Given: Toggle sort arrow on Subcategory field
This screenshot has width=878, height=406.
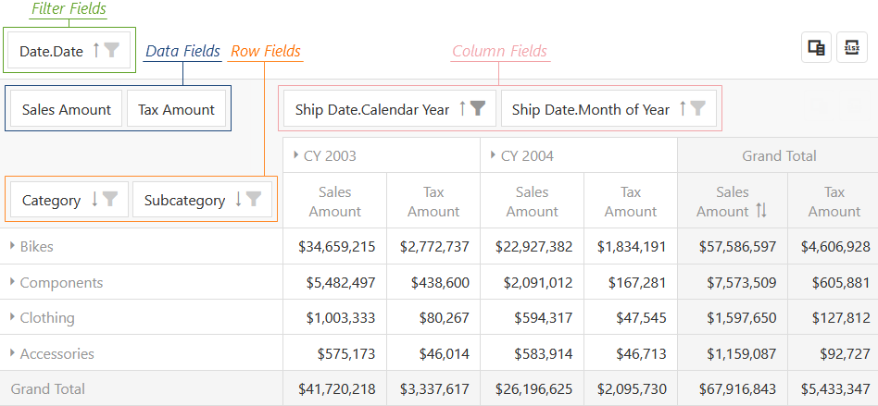Looking at the screenshot, I should pos(238,200).
